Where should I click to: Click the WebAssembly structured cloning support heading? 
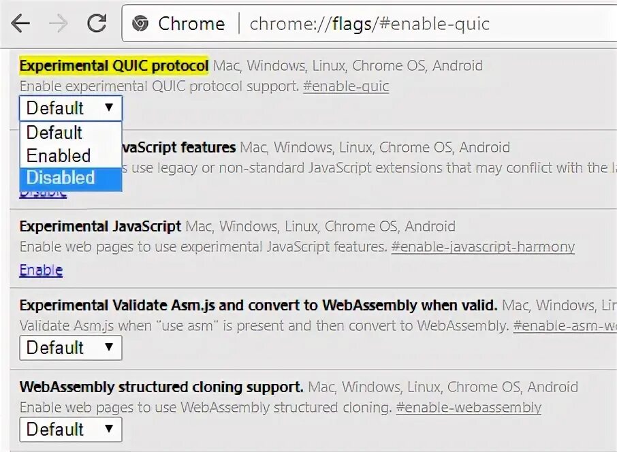click(x=161, y=387)
